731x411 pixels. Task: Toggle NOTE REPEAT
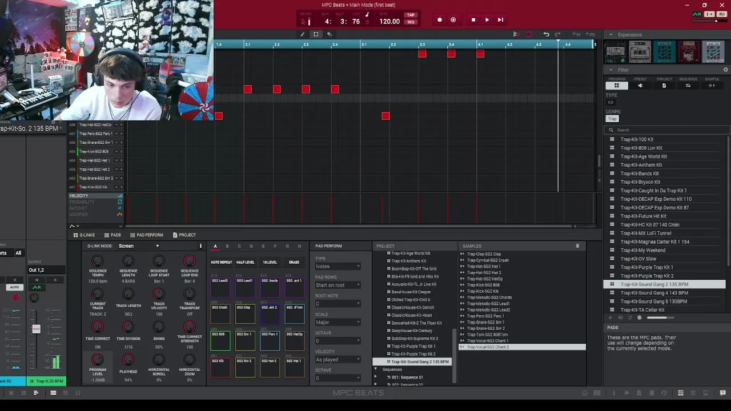click(221, 263)
